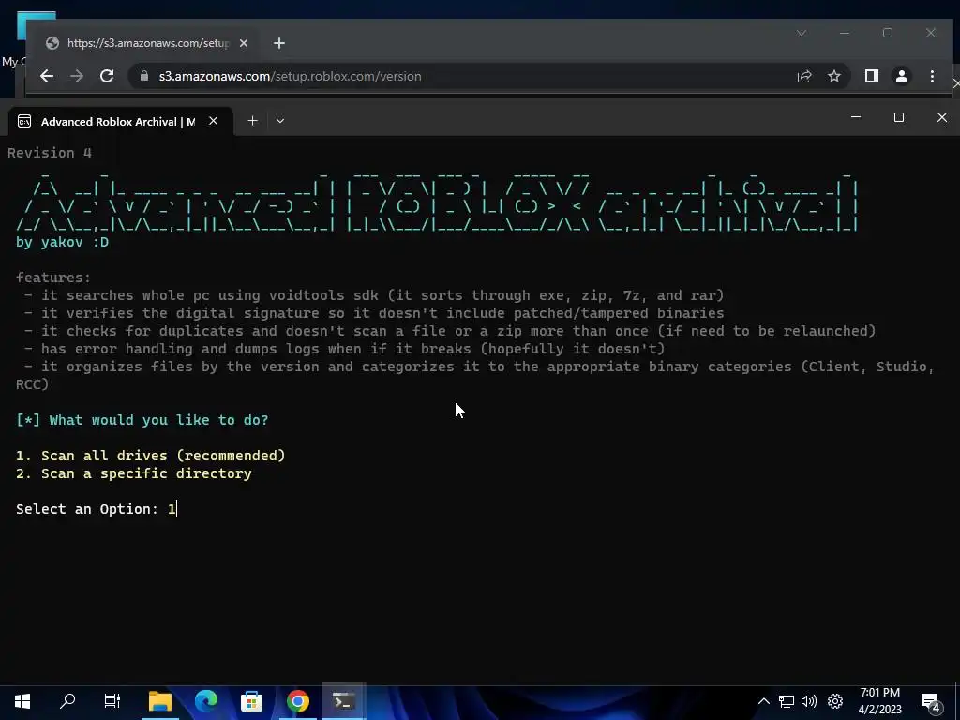Image resolution: width=960 pixels, height=720 pixels.
Task: Open taskbar Search
Action: click(x=67, y=701)
